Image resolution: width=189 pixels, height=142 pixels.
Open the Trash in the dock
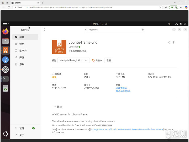pos(6,88)
